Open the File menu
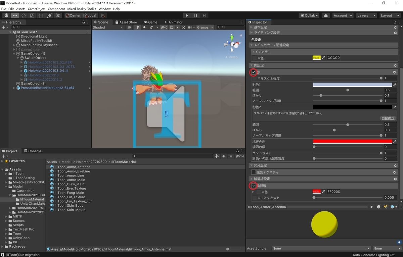Screen dimensions: 403x257 4,9
